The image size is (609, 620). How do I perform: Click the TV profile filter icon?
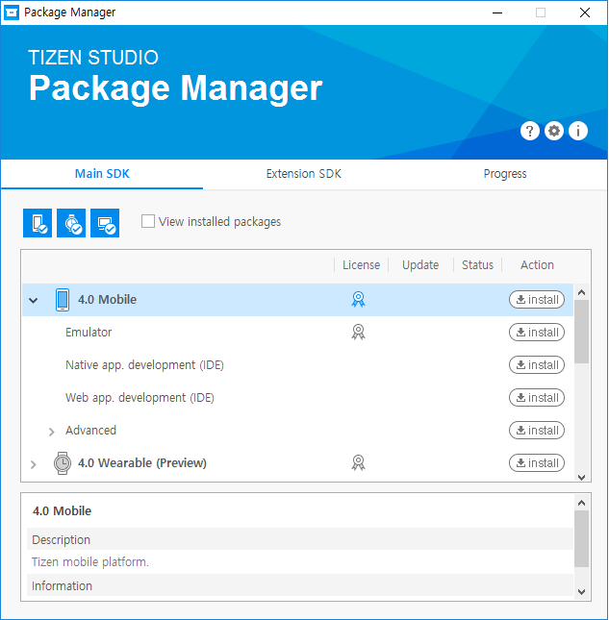pyautogui.click(x=105, y=223)
